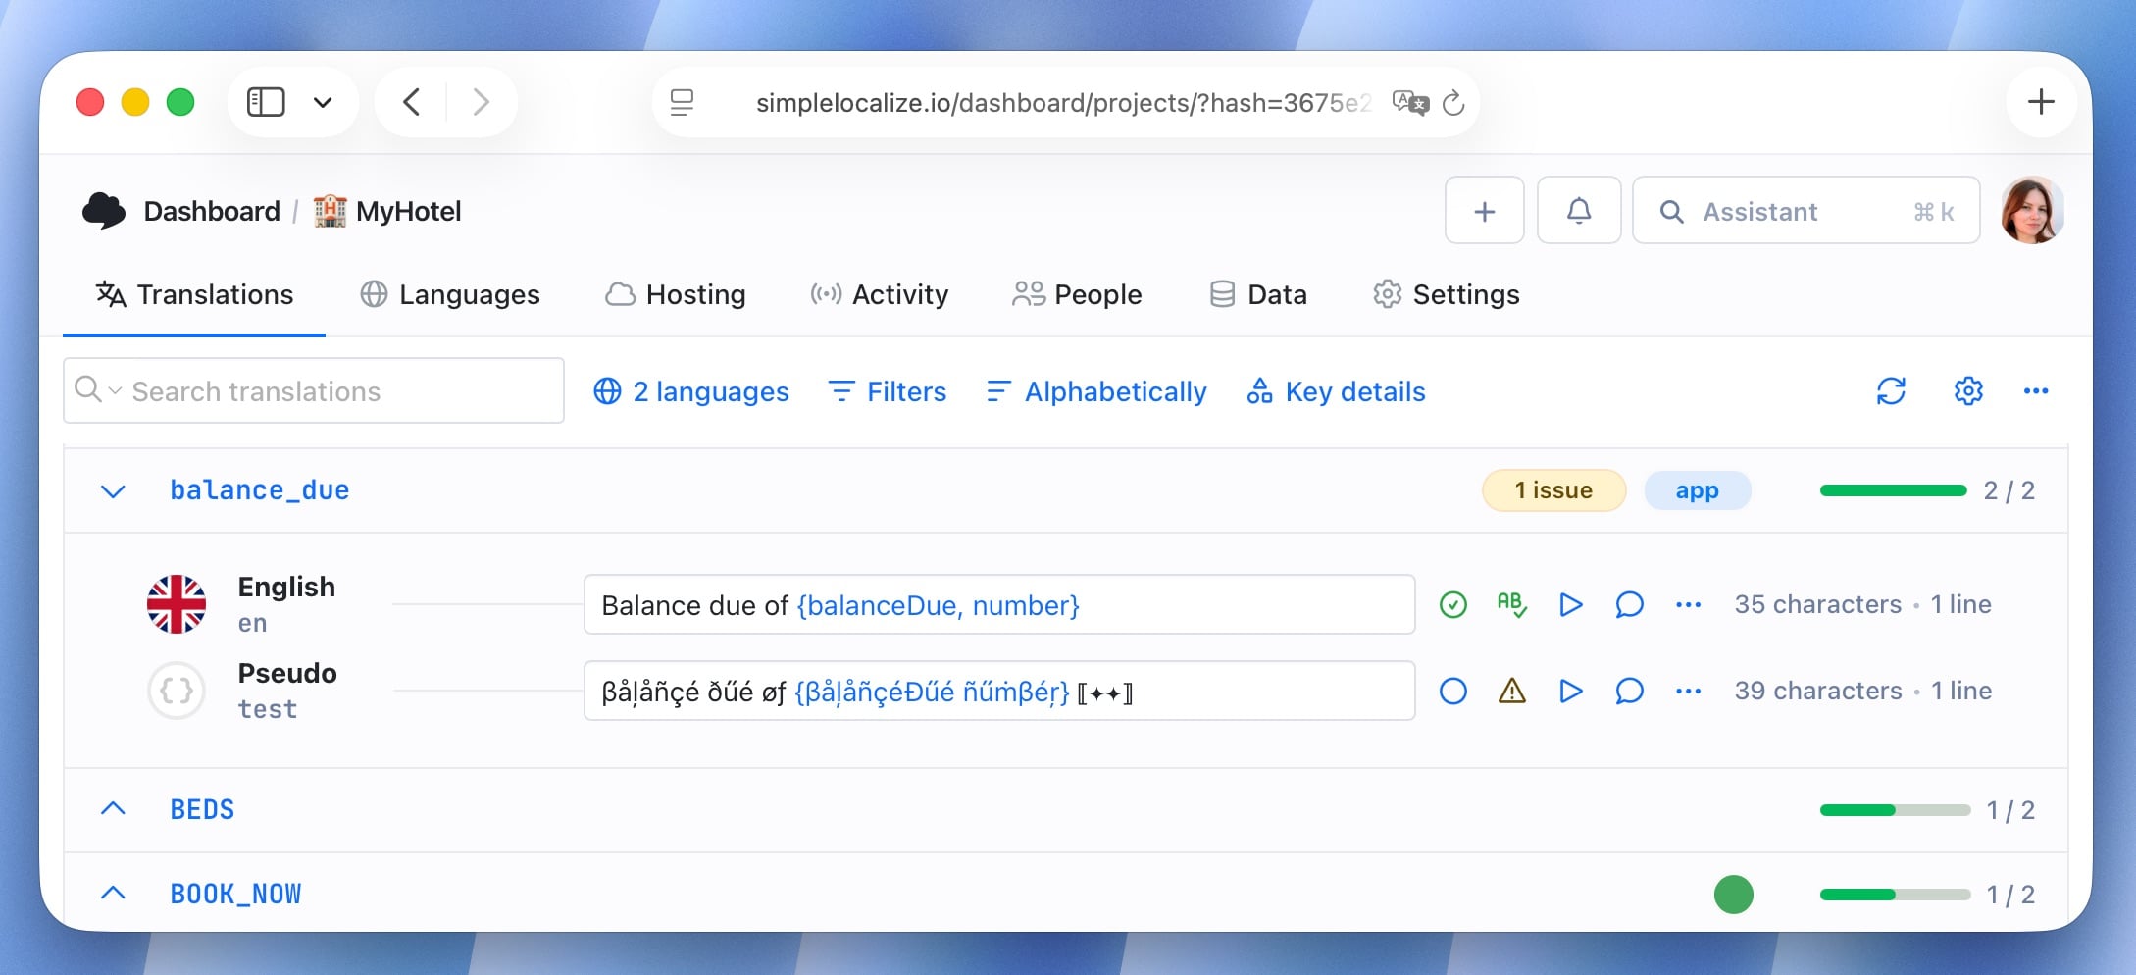The height and width of the screenshot is (975, 2136).
Task: Open the spell check icon for English translation
Action: click(1511, 605)
